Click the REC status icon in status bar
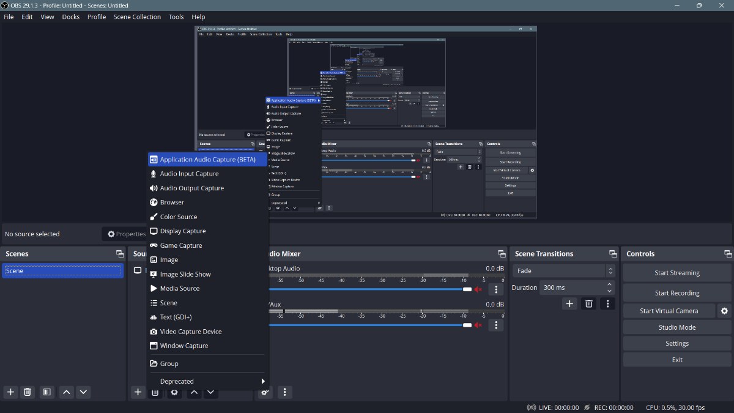Image resolution: width=734 pixels, height=413 pixels. (x=587, y=407)
